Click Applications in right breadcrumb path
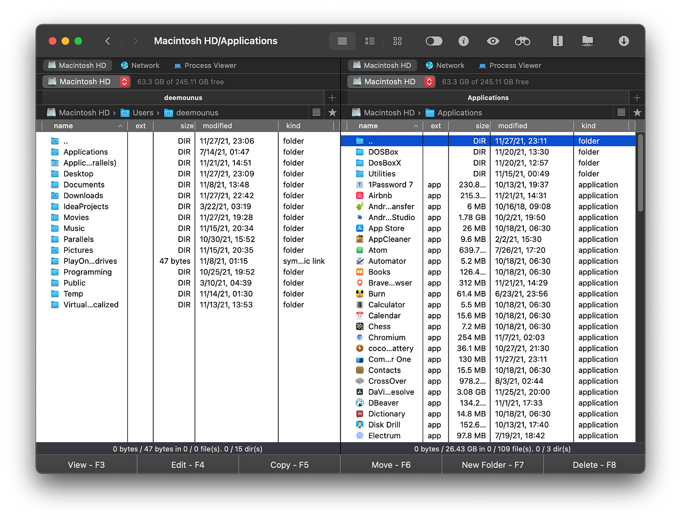This screenshot has width=681, height=521. coord(460,113)
